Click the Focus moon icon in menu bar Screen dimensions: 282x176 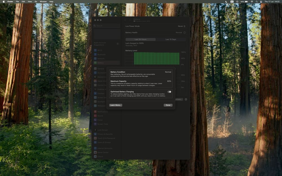[226, 2]
